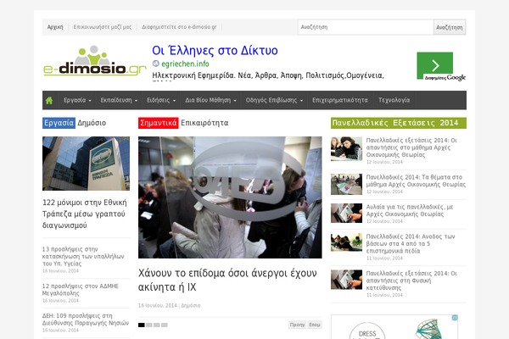Open Χάνουν το επίδομα όσοι άνεργοι headline
509x339 pixels.
227,280
